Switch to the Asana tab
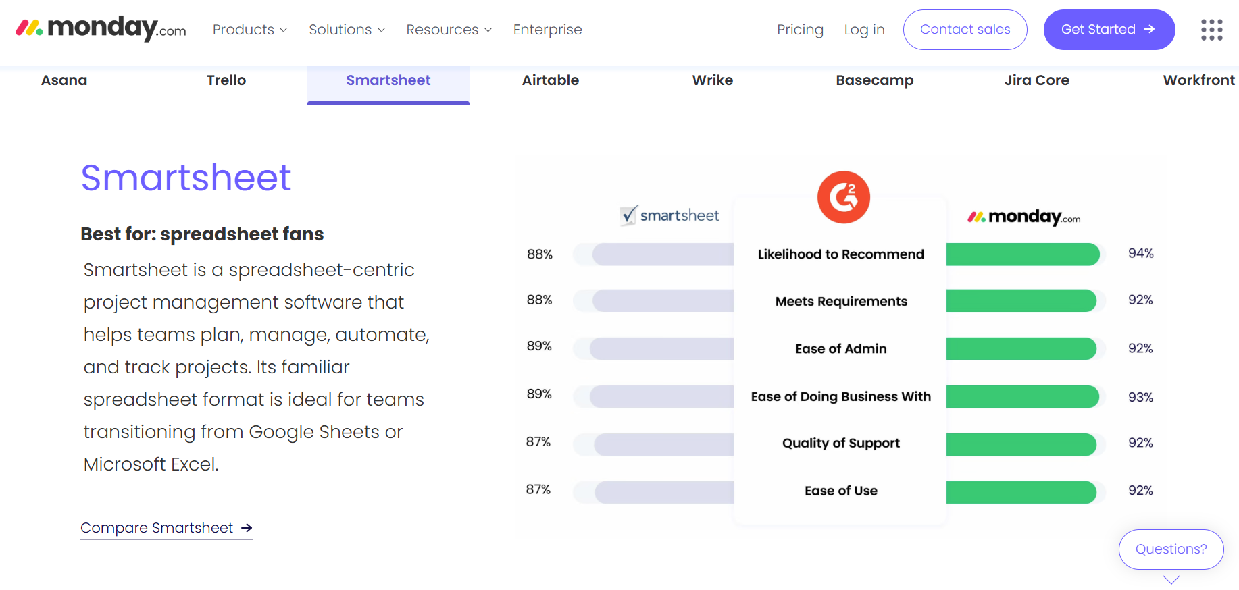The width and height of the screenshot is (1239, 590). pyautogui.click(x=64, y=80)
